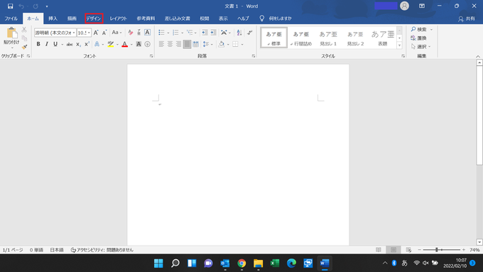Open the ファイル (File) tab
Screen dimensions: 483x272
pos(11,18)
